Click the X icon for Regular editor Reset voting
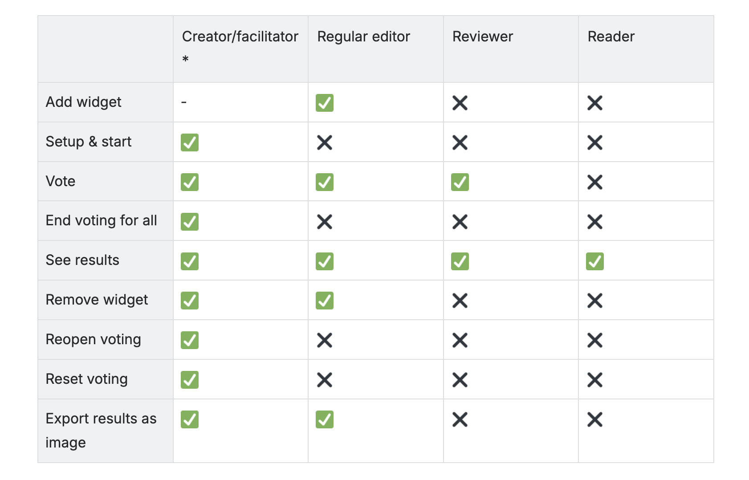 (325, 380)
